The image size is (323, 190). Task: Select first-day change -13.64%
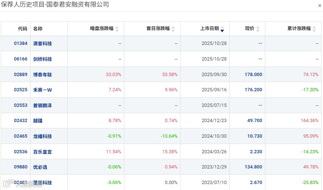tap(169, 136)
